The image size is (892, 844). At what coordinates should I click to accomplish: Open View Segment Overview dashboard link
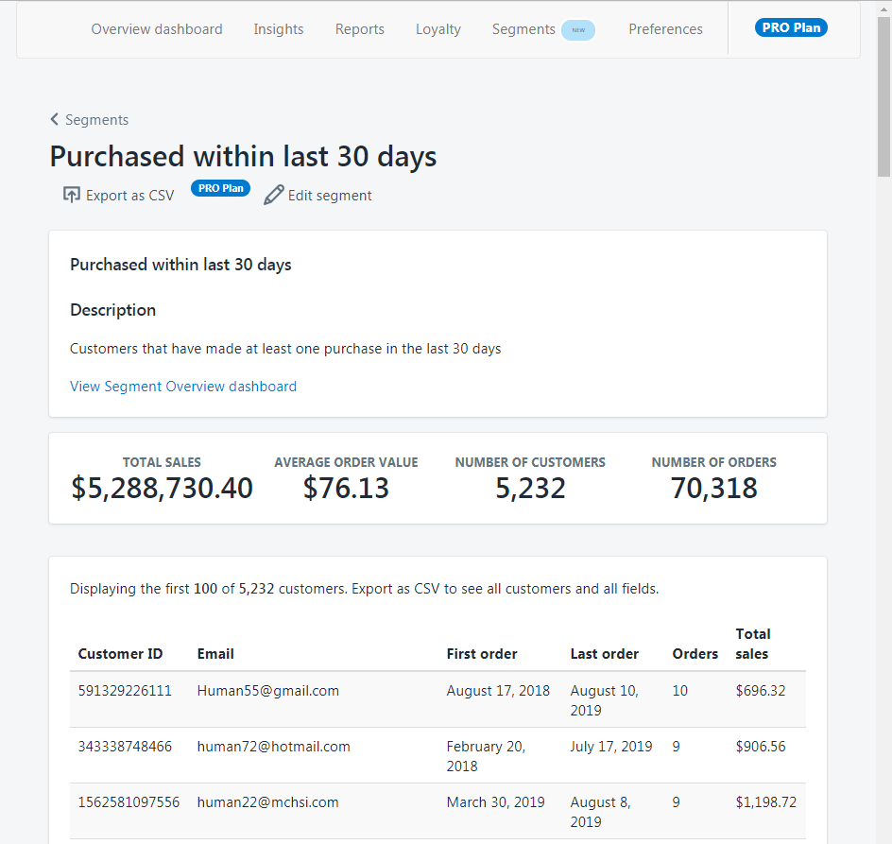[x=183, y=387]
